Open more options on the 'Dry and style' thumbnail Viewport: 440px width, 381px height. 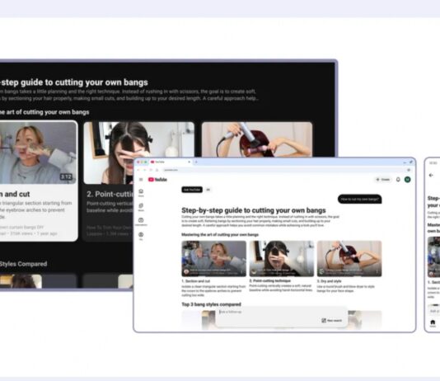point(377,271)
